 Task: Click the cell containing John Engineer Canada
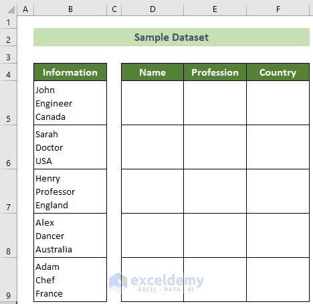pos(70,103)
